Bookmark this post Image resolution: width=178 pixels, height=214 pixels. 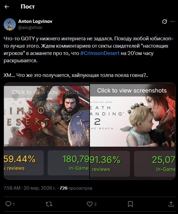coord(130,204)
